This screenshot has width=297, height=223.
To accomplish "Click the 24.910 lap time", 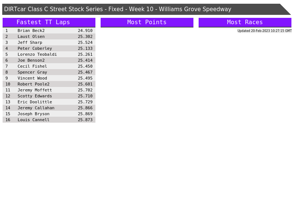I will (85, 31).
